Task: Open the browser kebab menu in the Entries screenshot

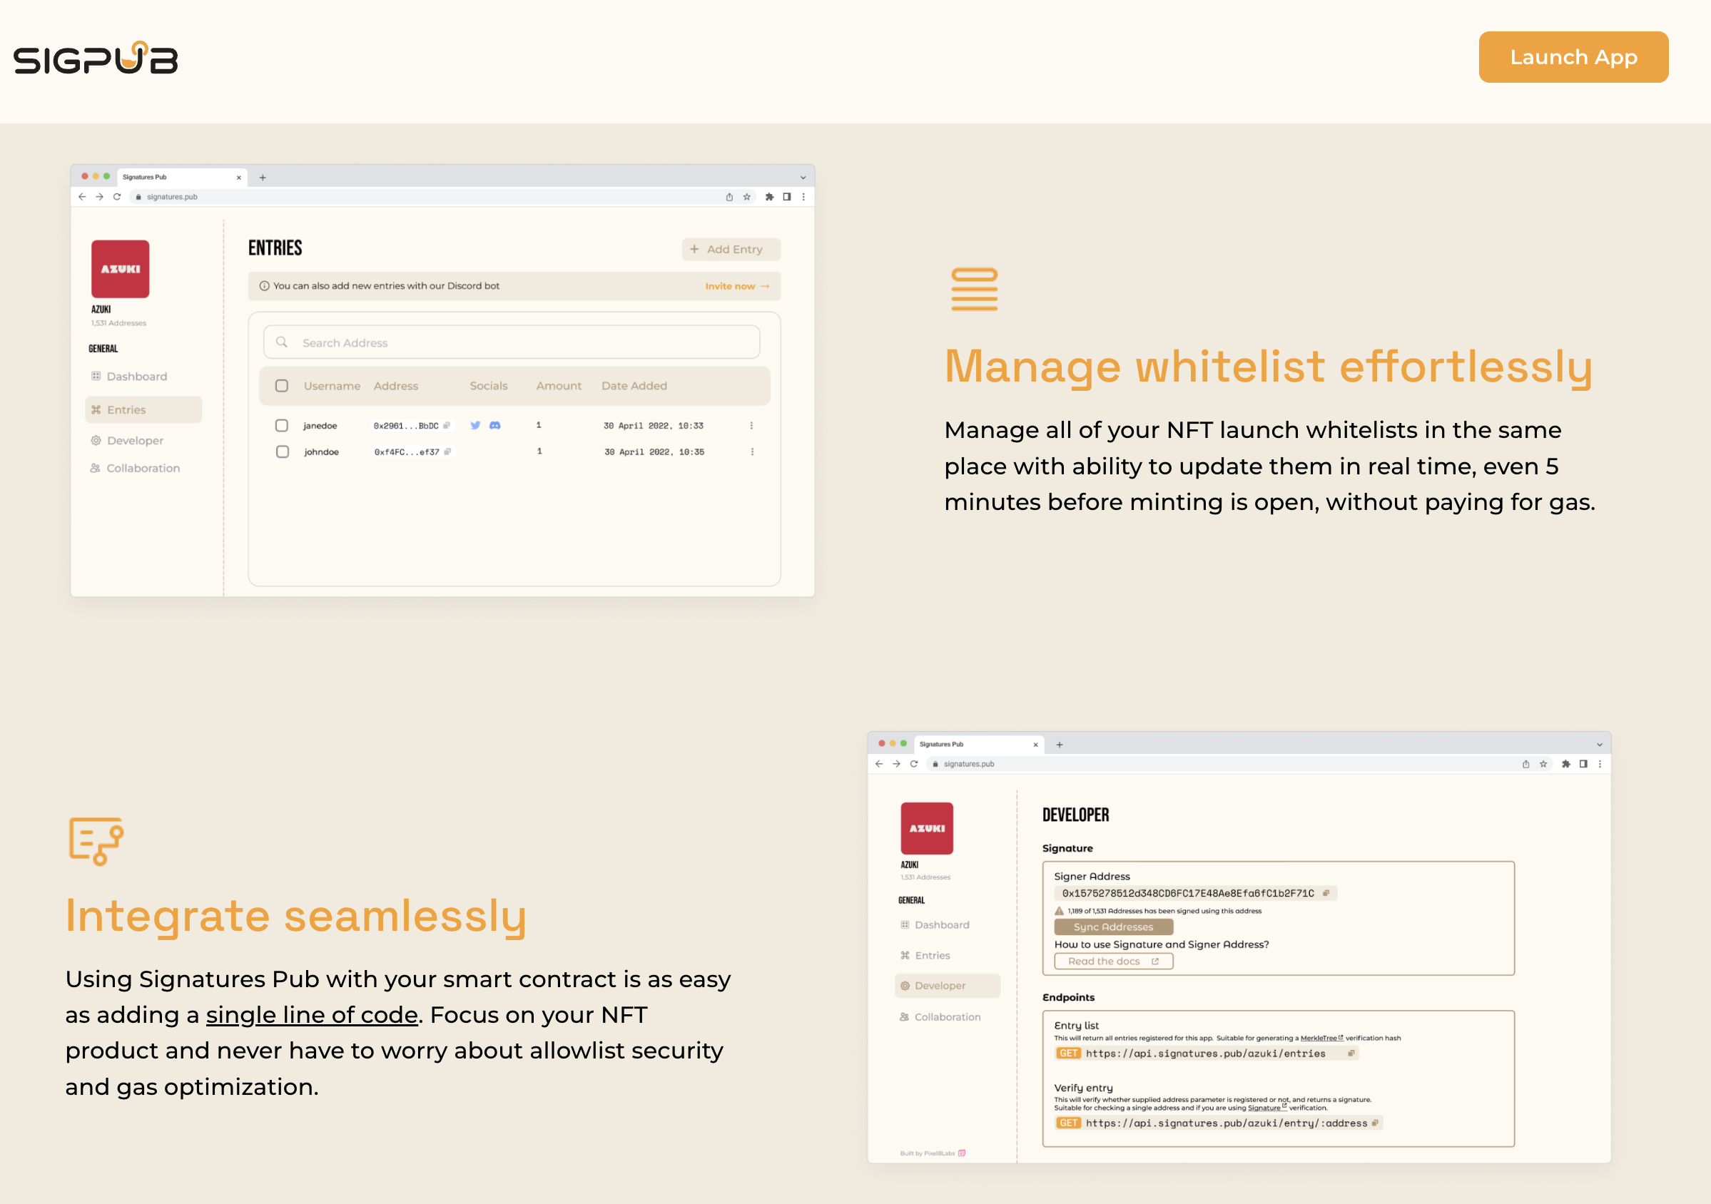Action: [x=803, y=197]
